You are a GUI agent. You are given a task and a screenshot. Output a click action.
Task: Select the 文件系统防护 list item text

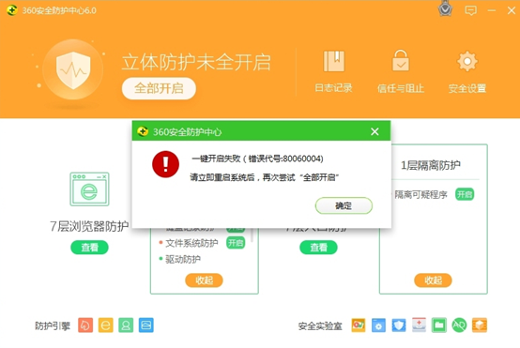tap(191, 243)
